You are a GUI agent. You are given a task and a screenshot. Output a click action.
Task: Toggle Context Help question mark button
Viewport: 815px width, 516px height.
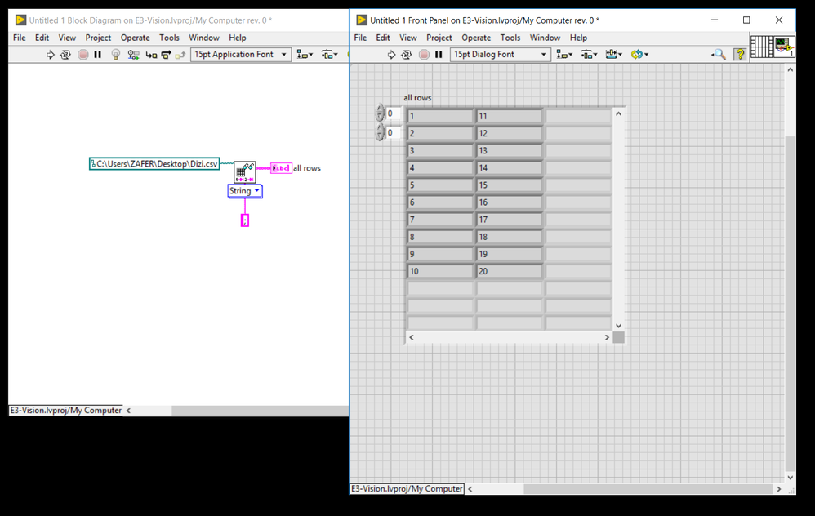(x=740, y=54)
